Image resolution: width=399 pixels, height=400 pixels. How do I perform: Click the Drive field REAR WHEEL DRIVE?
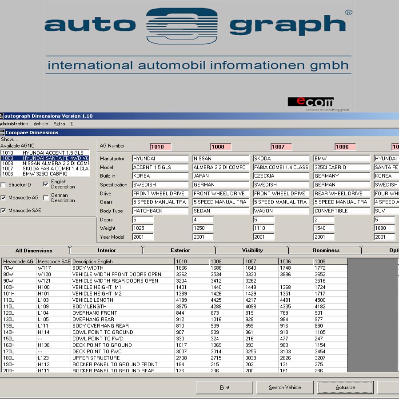coord(342,193)
